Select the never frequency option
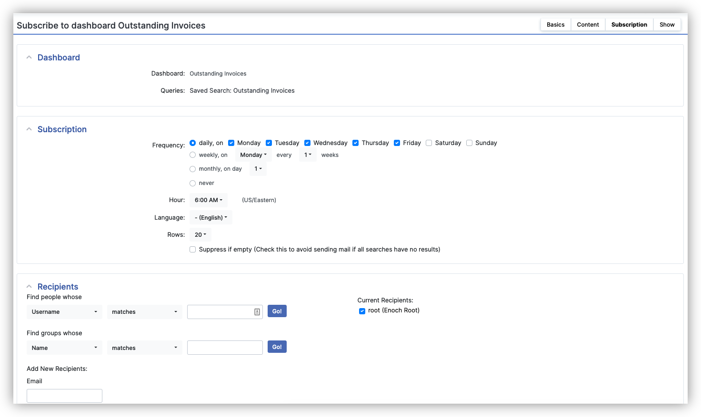The width and height of the screenshot is (701, 417). point(192,183)
